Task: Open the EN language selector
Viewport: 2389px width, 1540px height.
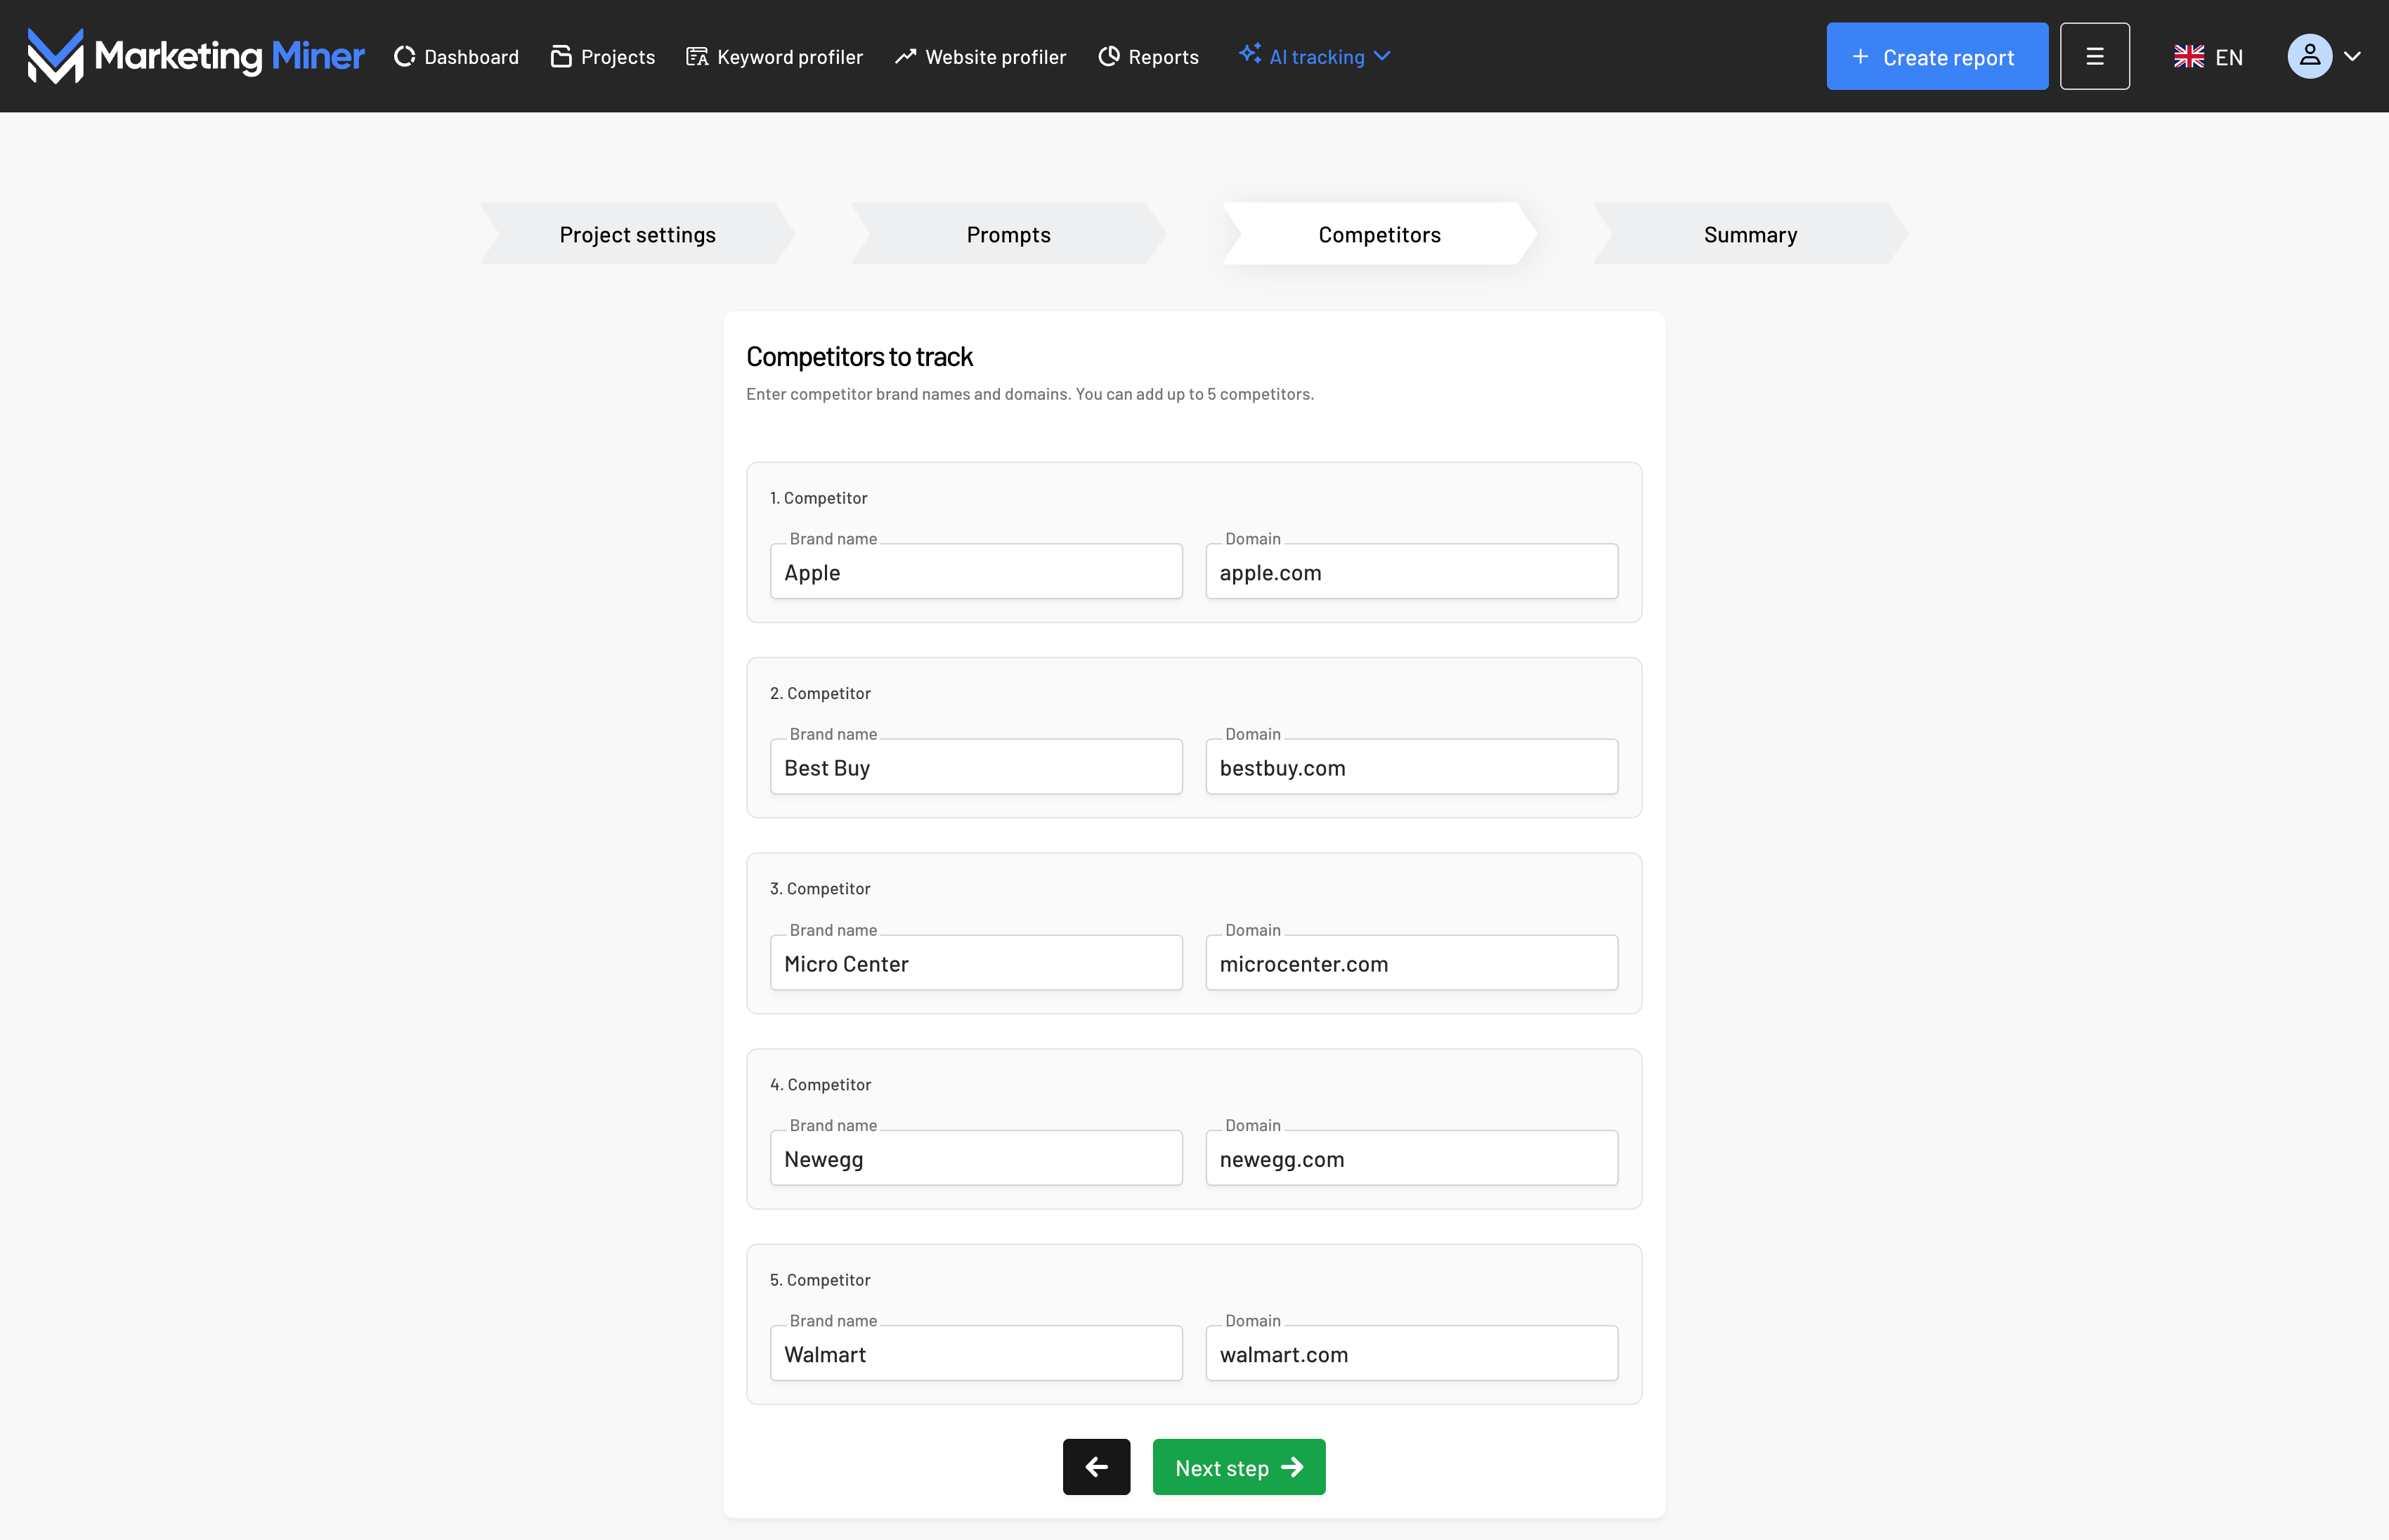Action: click(x=2208, y=57)
